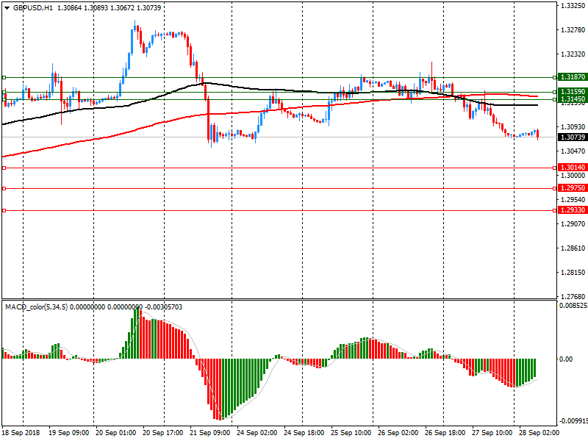This screenshot has width=588, height=441.
Task: Select the 1.31590 green price tag
Action: (x=572, y=92)
